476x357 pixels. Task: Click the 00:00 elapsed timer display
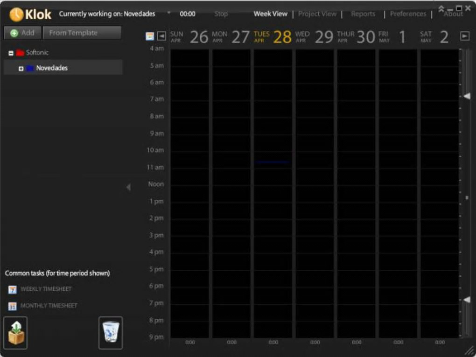[x=188, y=14]
